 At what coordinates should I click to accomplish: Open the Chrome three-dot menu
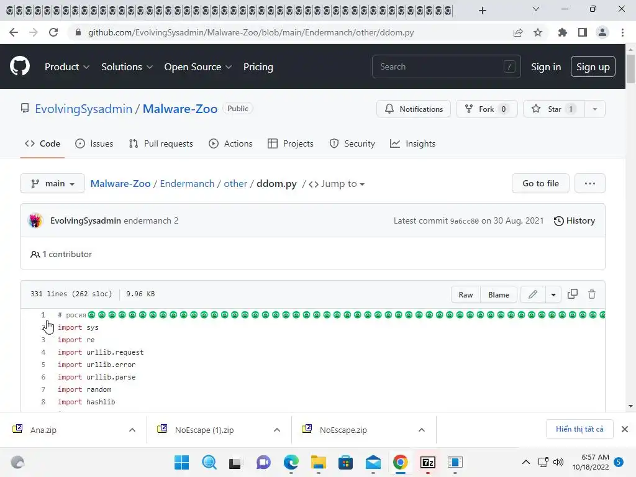[622, 32]
